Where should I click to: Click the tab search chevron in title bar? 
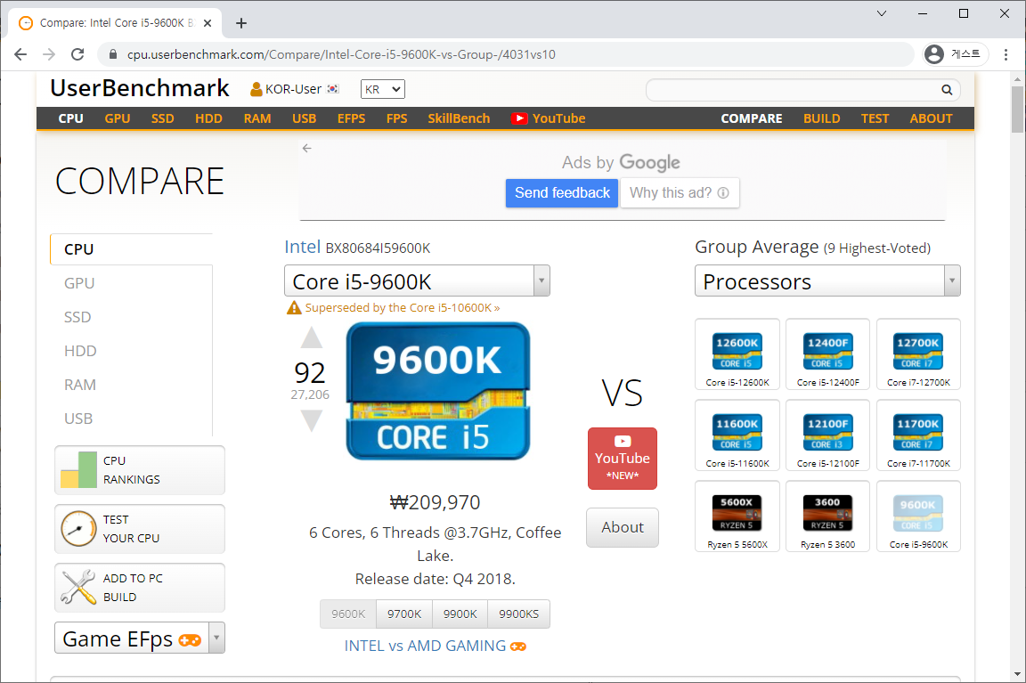click(x=882, y=13)
